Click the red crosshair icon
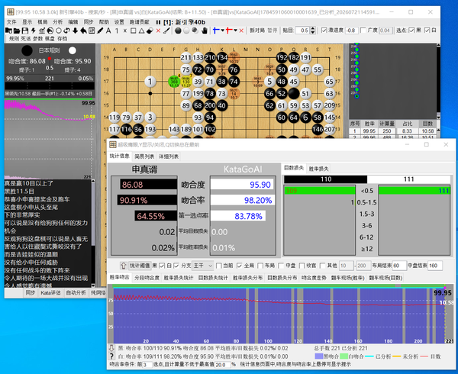Image resolution: width=458 pixels, height=374 pixels. tap(229, 31)
